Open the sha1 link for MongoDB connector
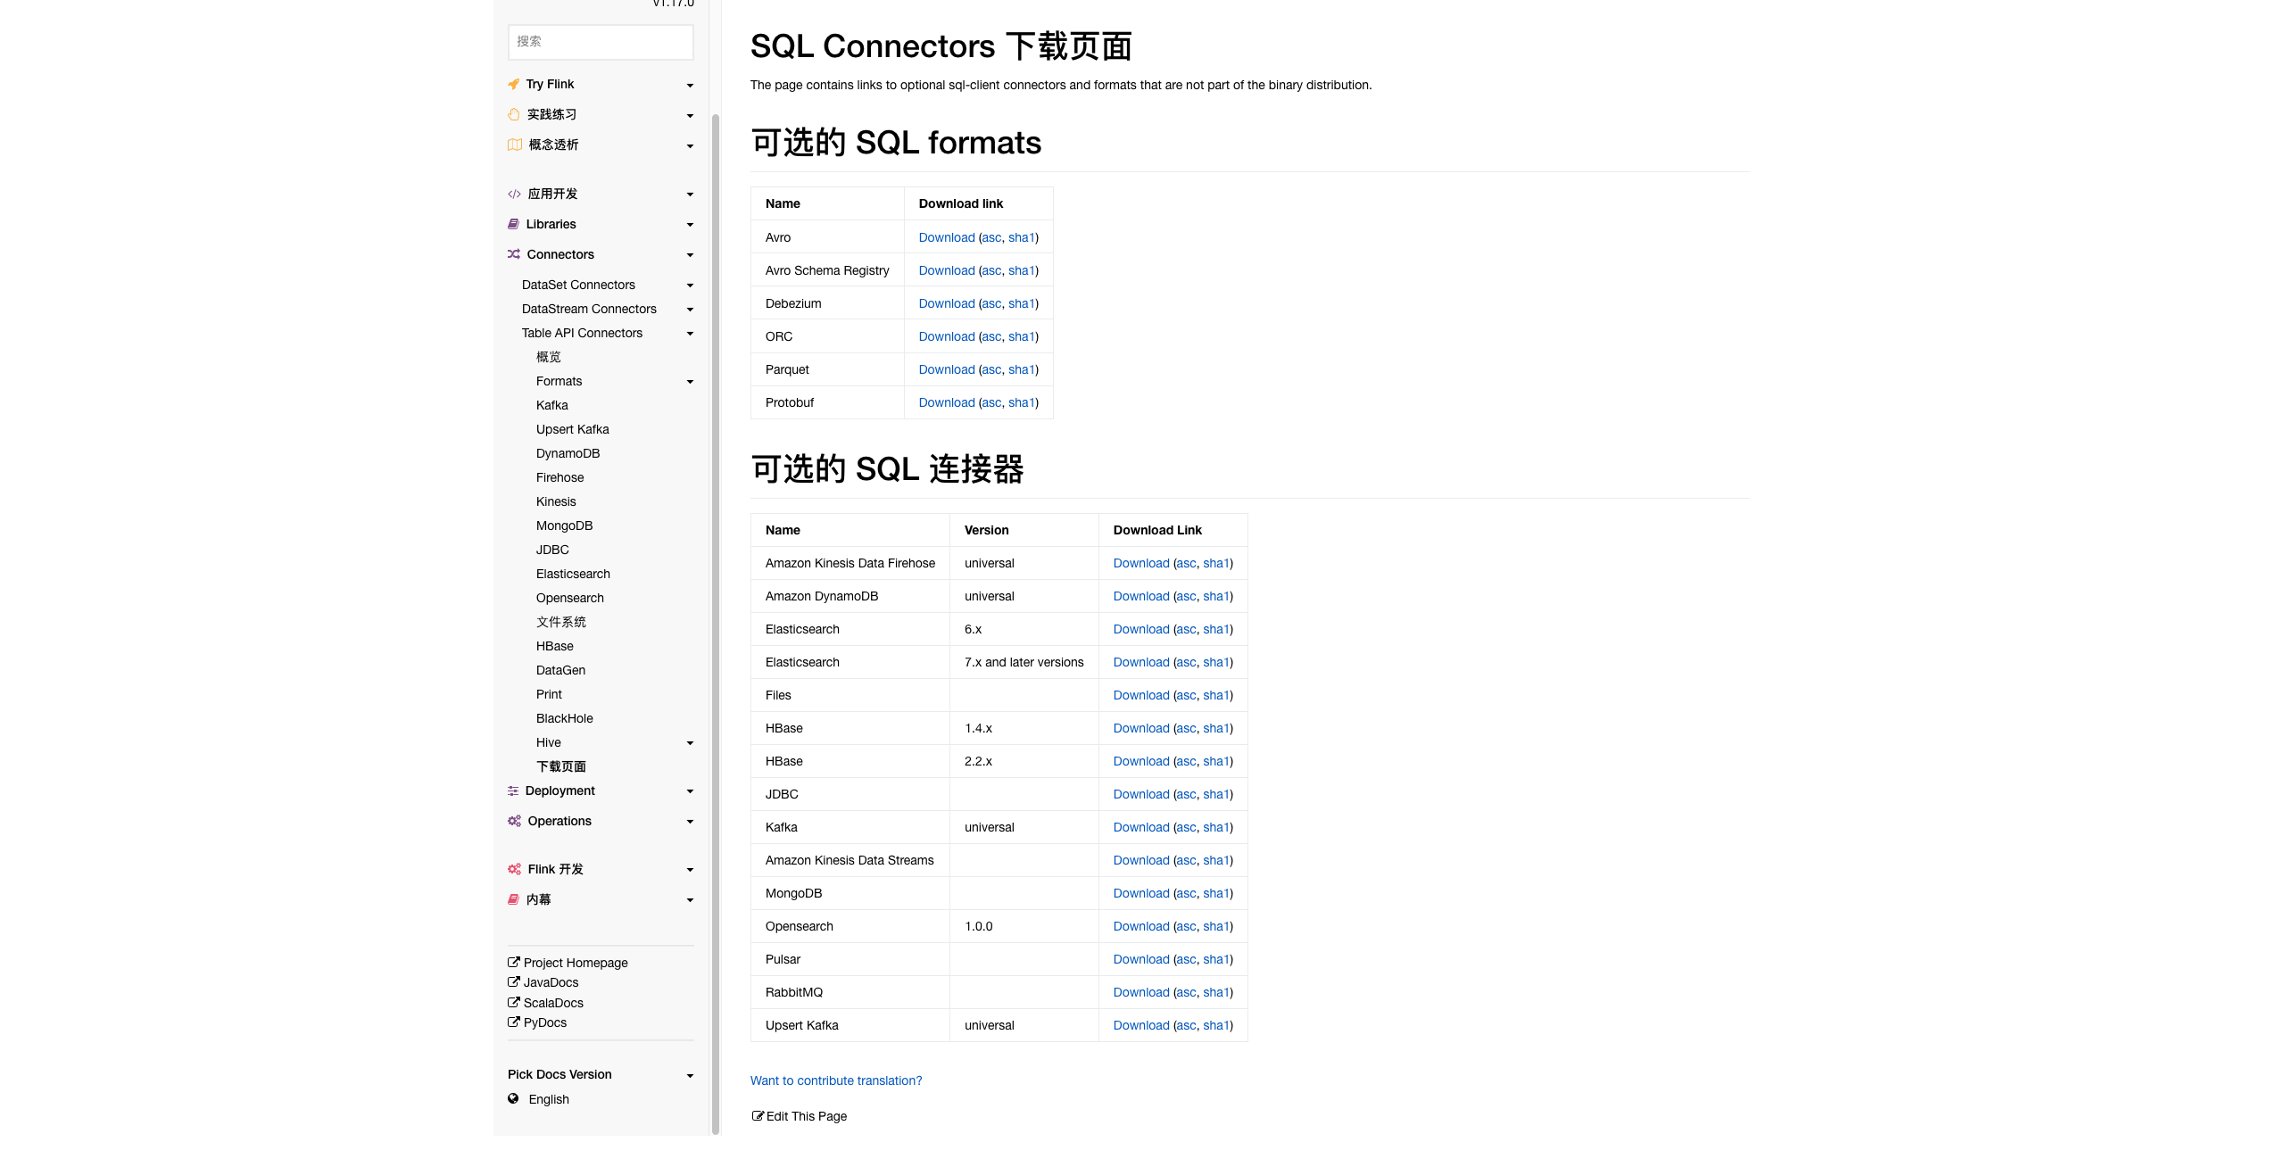Screen dimensions: 2271x1167 pos(1216,893)
